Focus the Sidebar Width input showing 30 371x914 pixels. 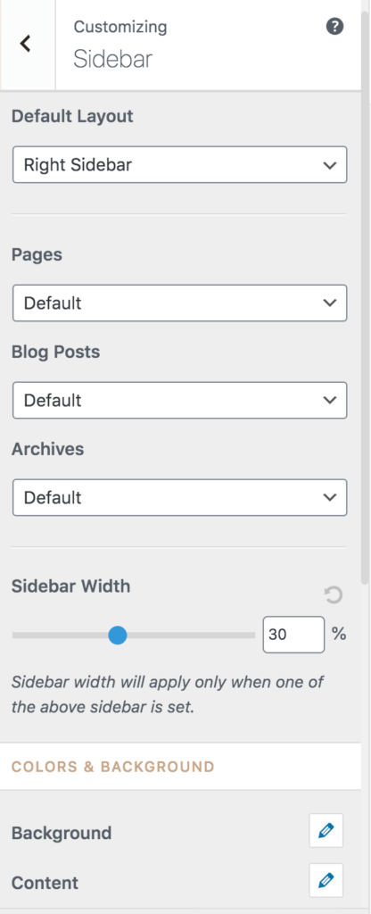click(293, 635)
